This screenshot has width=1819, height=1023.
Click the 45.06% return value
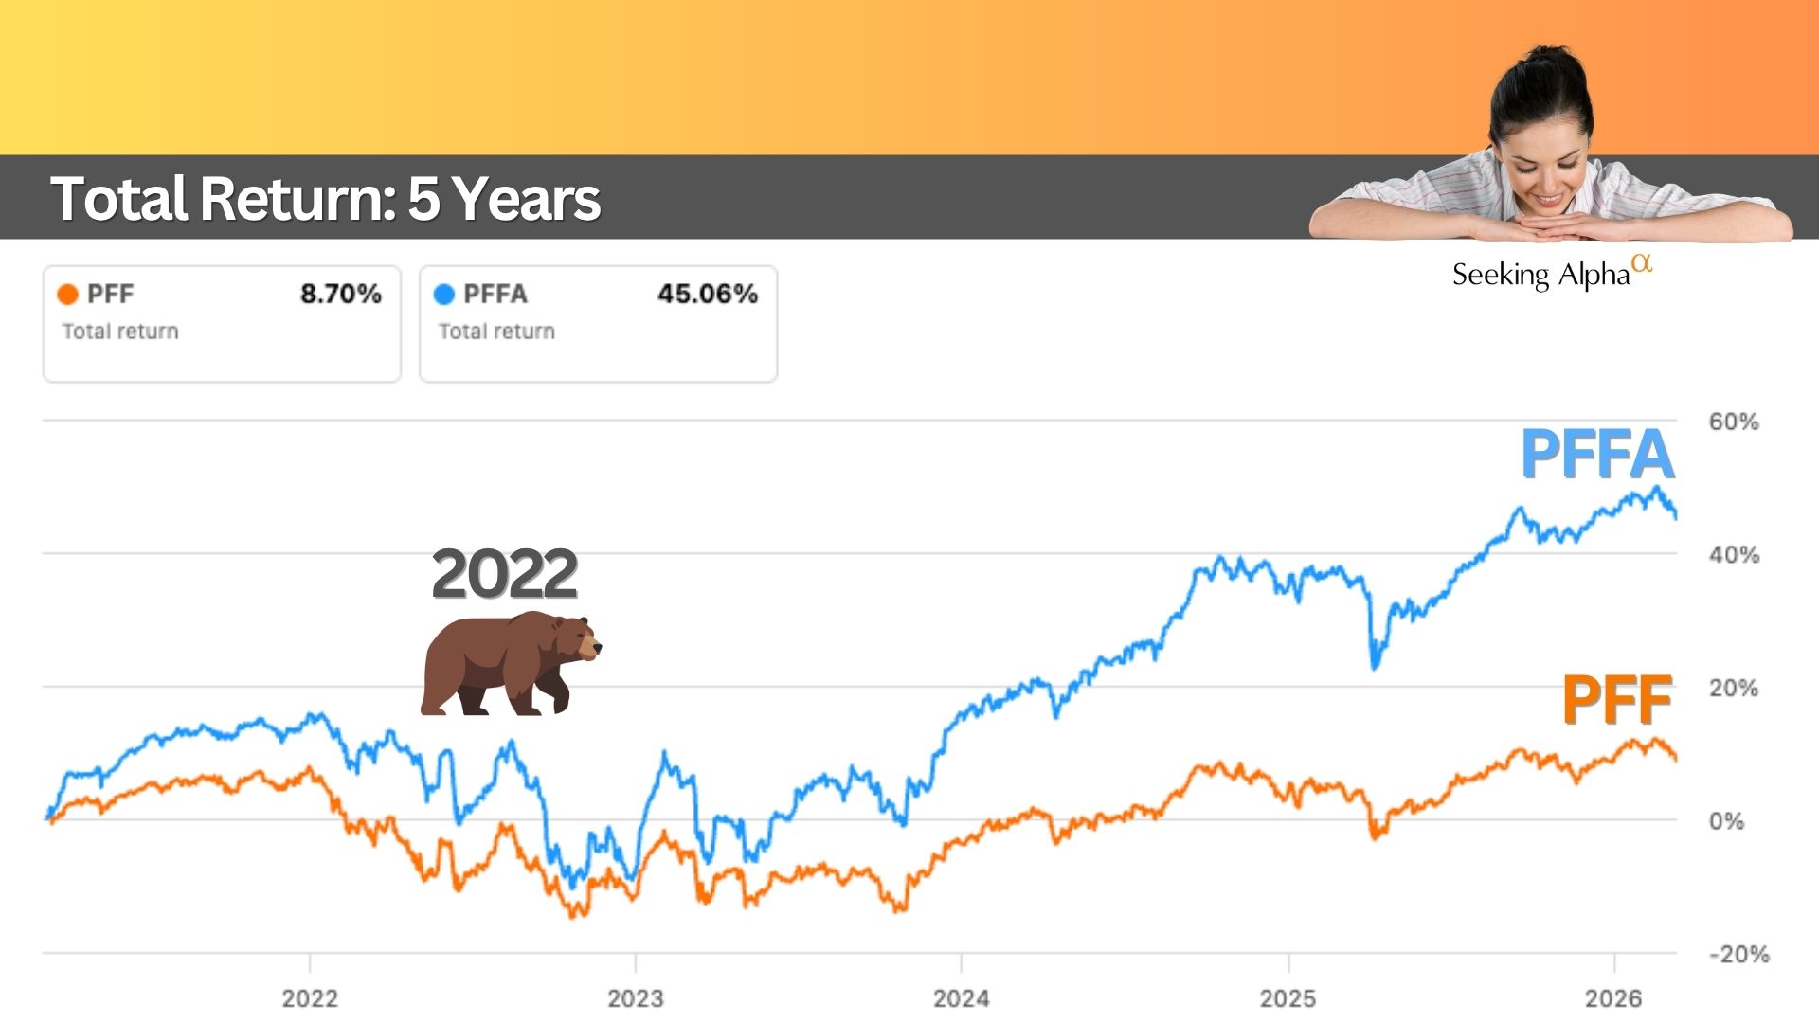[708, 294]
